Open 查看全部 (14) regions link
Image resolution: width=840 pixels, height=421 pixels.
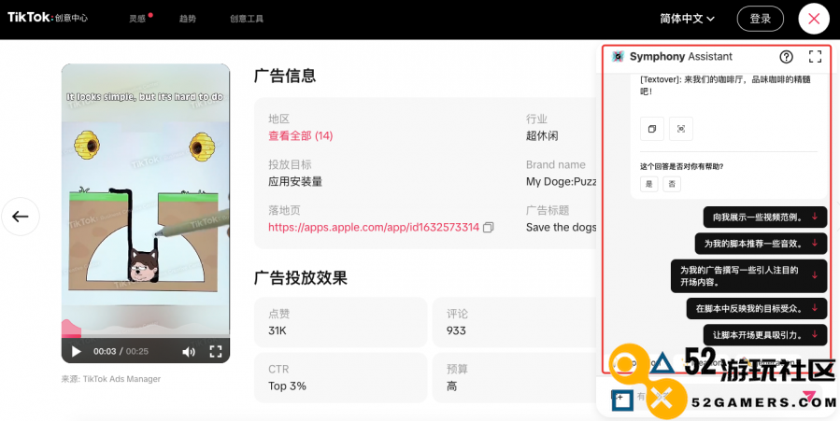click(x=301, y=136)
